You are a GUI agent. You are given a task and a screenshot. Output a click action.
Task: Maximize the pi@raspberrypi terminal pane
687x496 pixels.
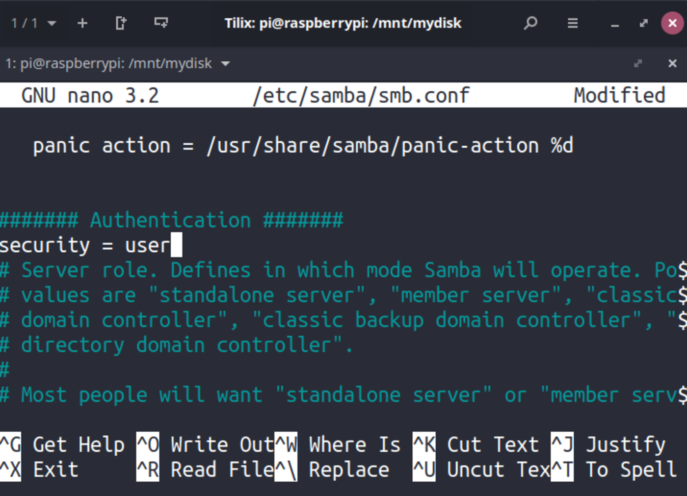pos(638,63)
